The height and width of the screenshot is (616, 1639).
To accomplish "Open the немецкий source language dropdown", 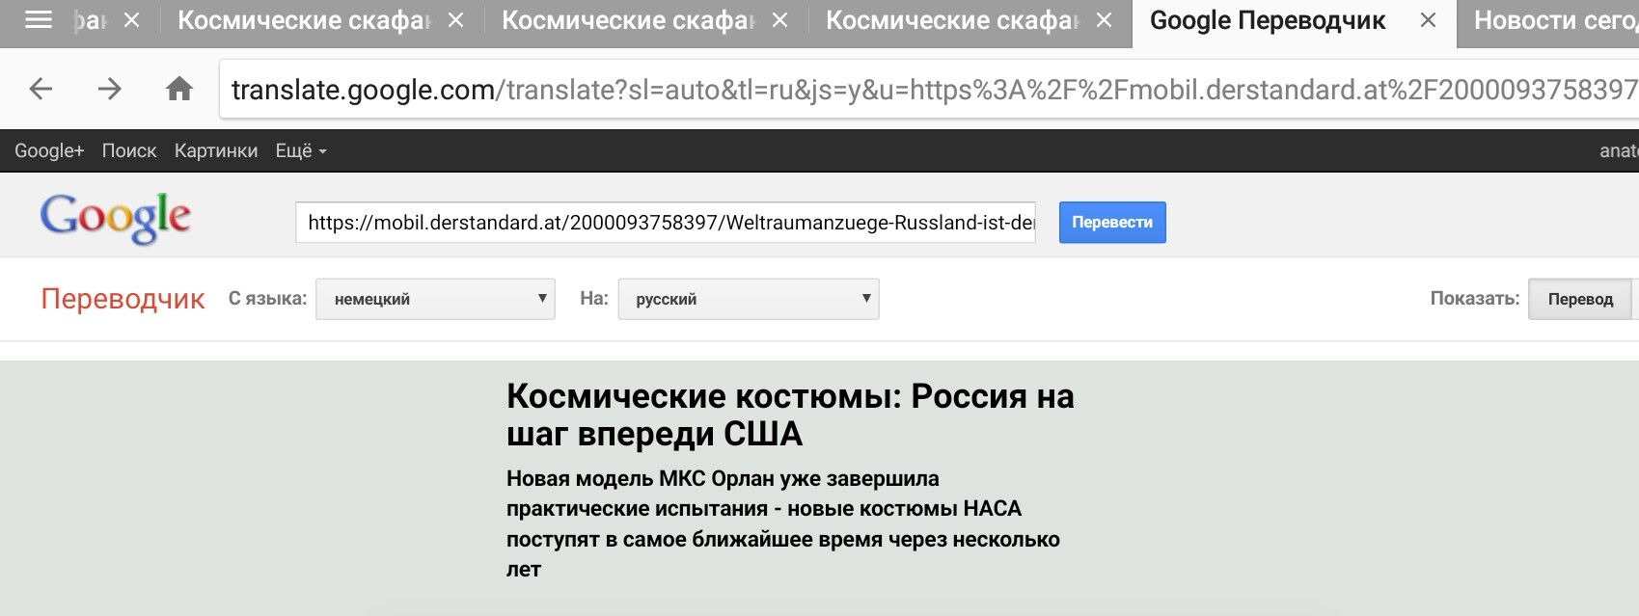I will (435, 299).
